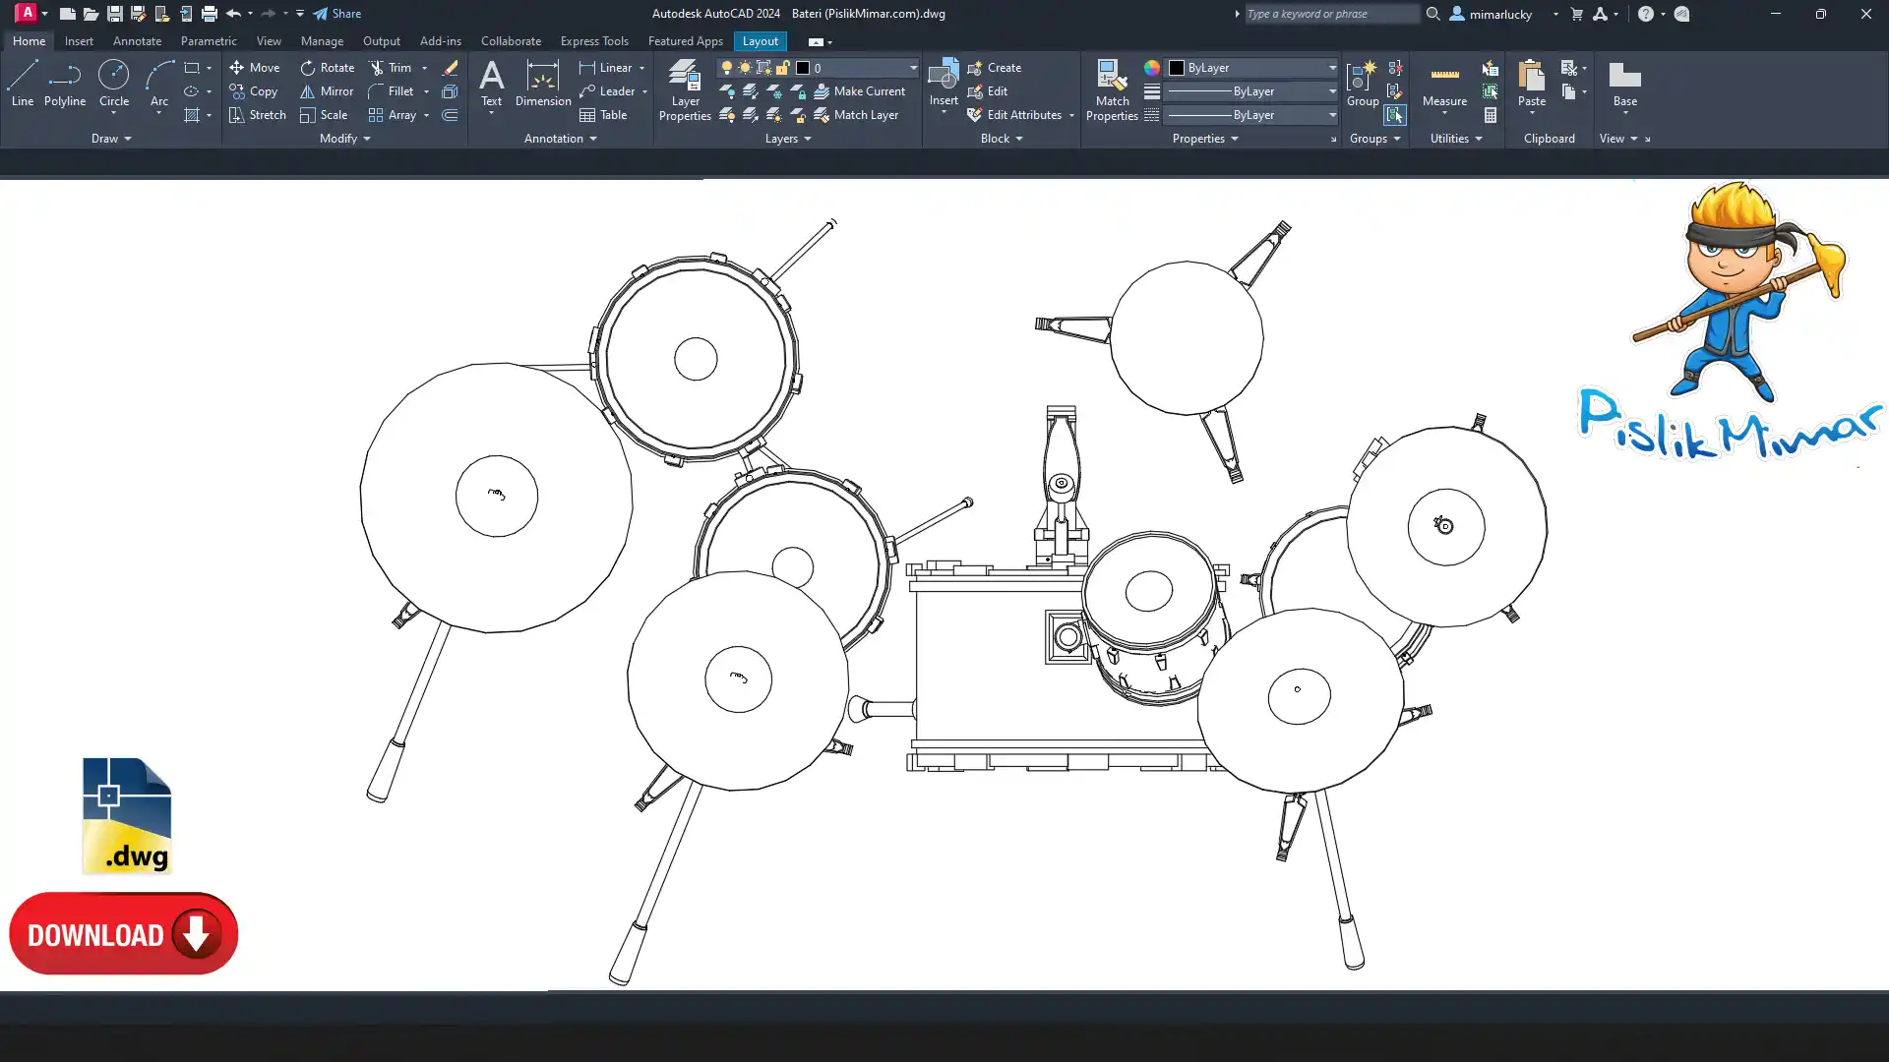
Task: Expand the Layers panel dropdown
Action: pos(788,139)
